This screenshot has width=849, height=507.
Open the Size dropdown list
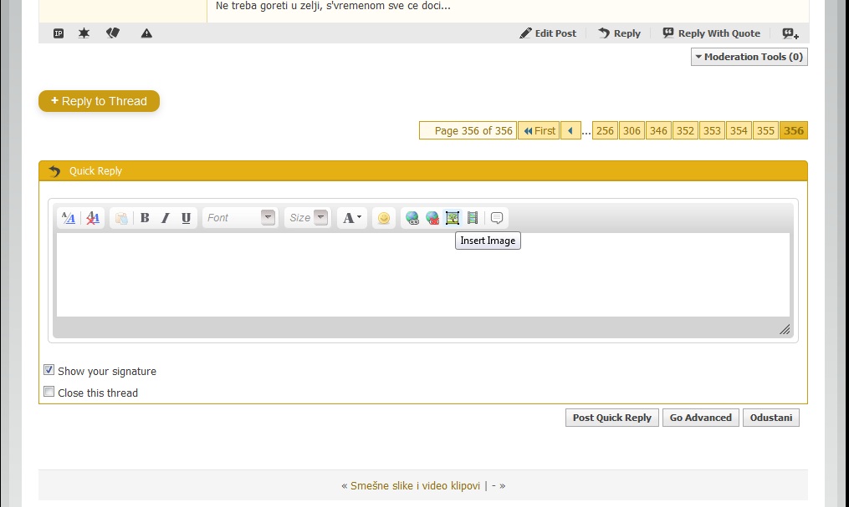pyautogui.click(x=320, y=218)
